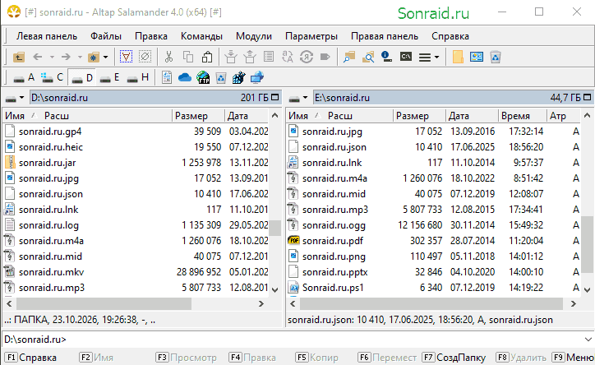Expand the hot paths dropdown arrow
Viewport: 595px width, 365px height.
point(105,58)
